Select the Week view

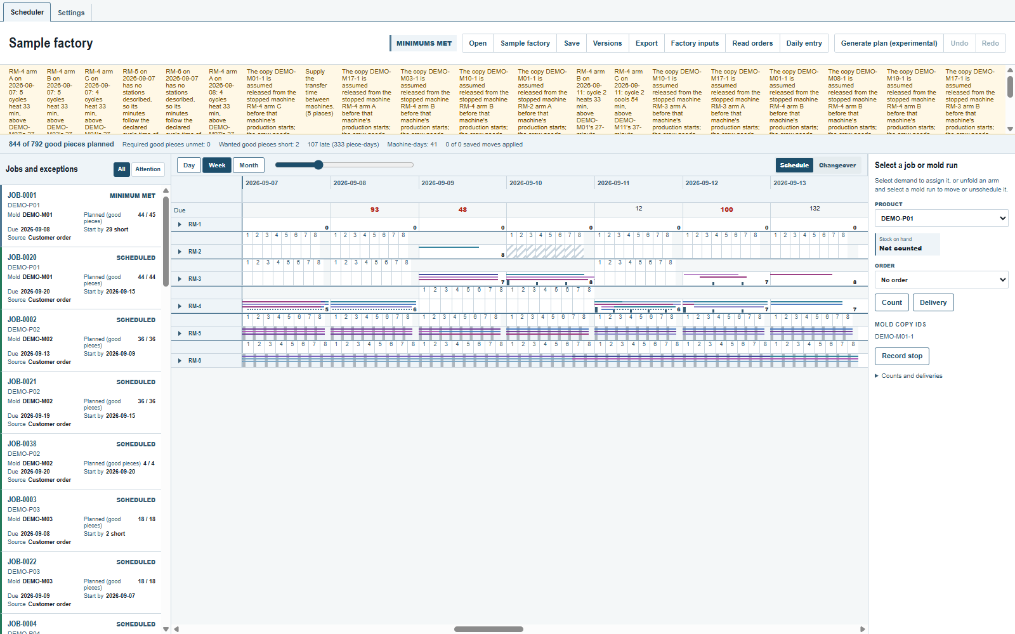pos(217,165)
